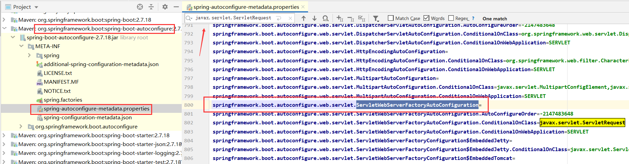Open the Project view dropdown

point(36,7)
